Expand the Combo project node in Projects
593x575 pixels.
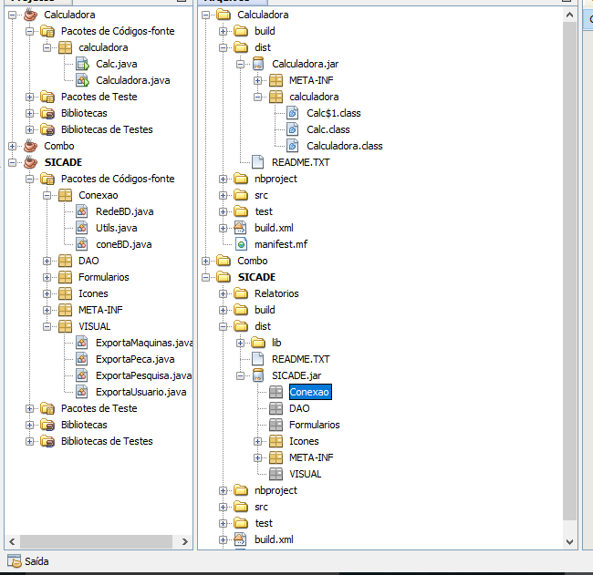[13, 146]
